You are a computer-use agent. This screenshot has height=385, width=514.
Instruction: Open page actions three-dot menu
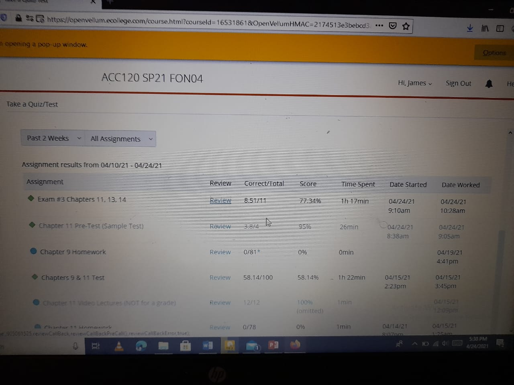379,25
